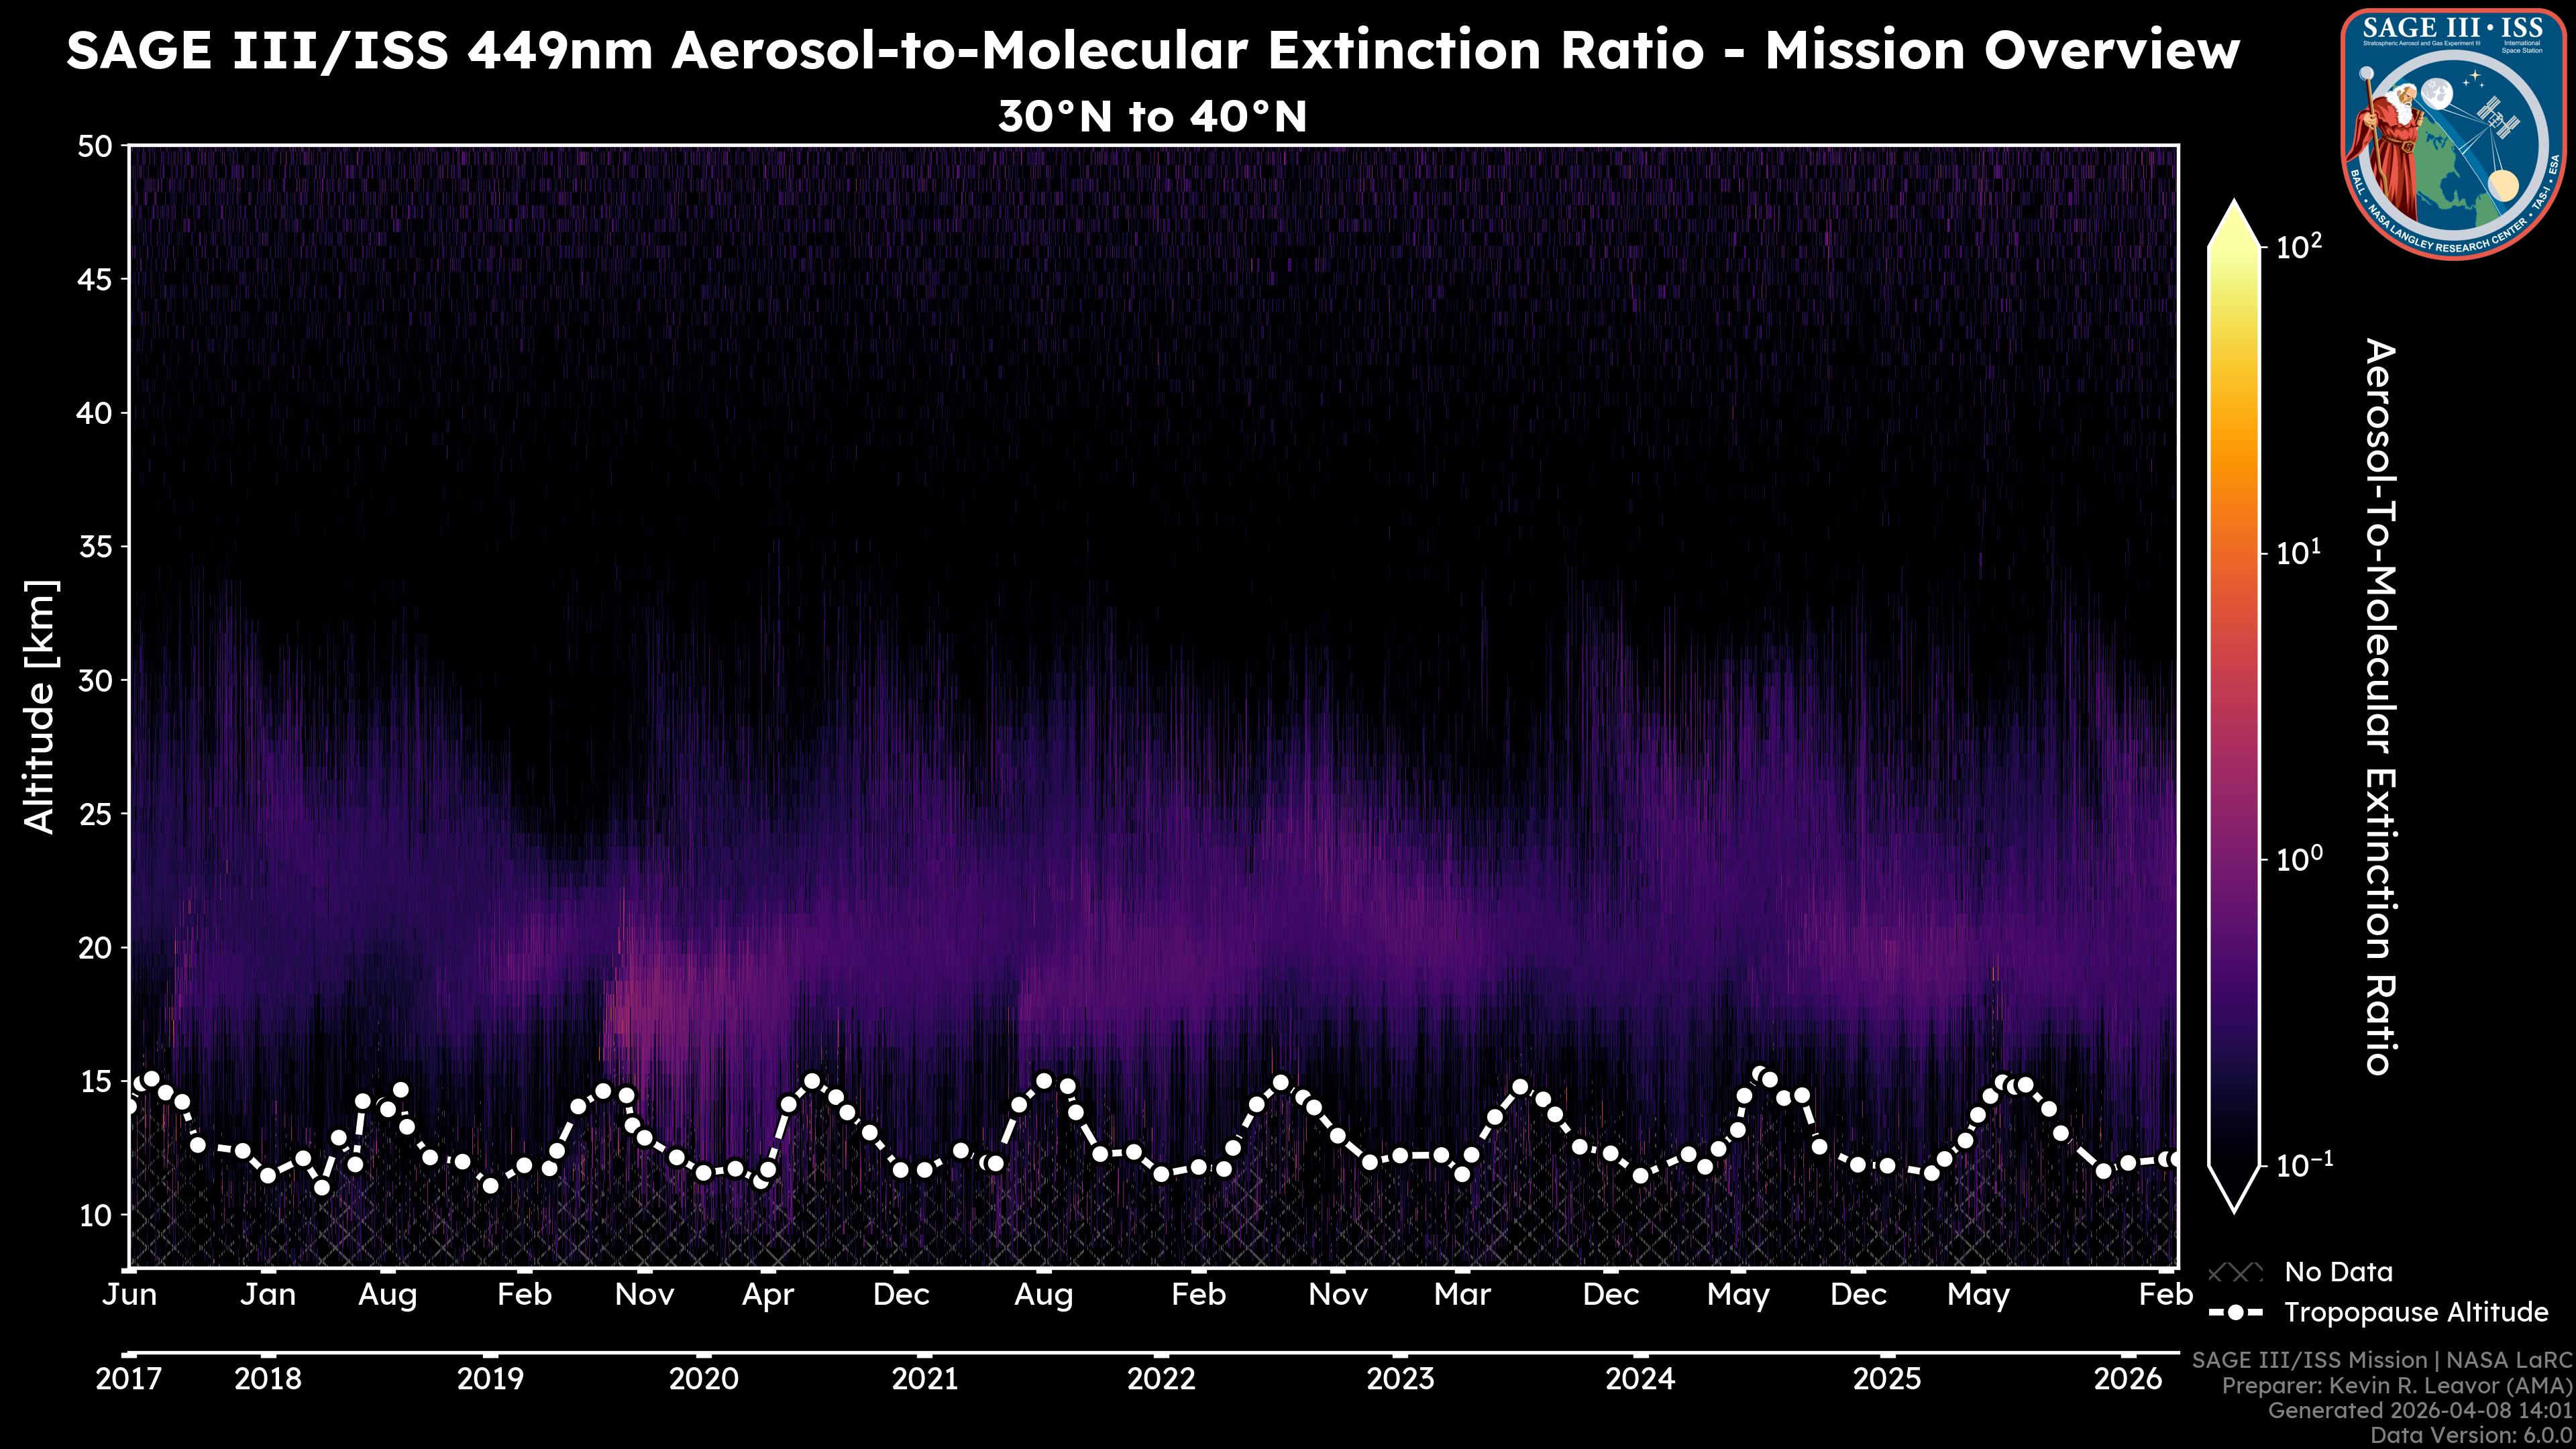2576x1449 pixels.
Task: Click the Aug label near 2021
Action: pyautogui.click(x=1044, y=1295)
